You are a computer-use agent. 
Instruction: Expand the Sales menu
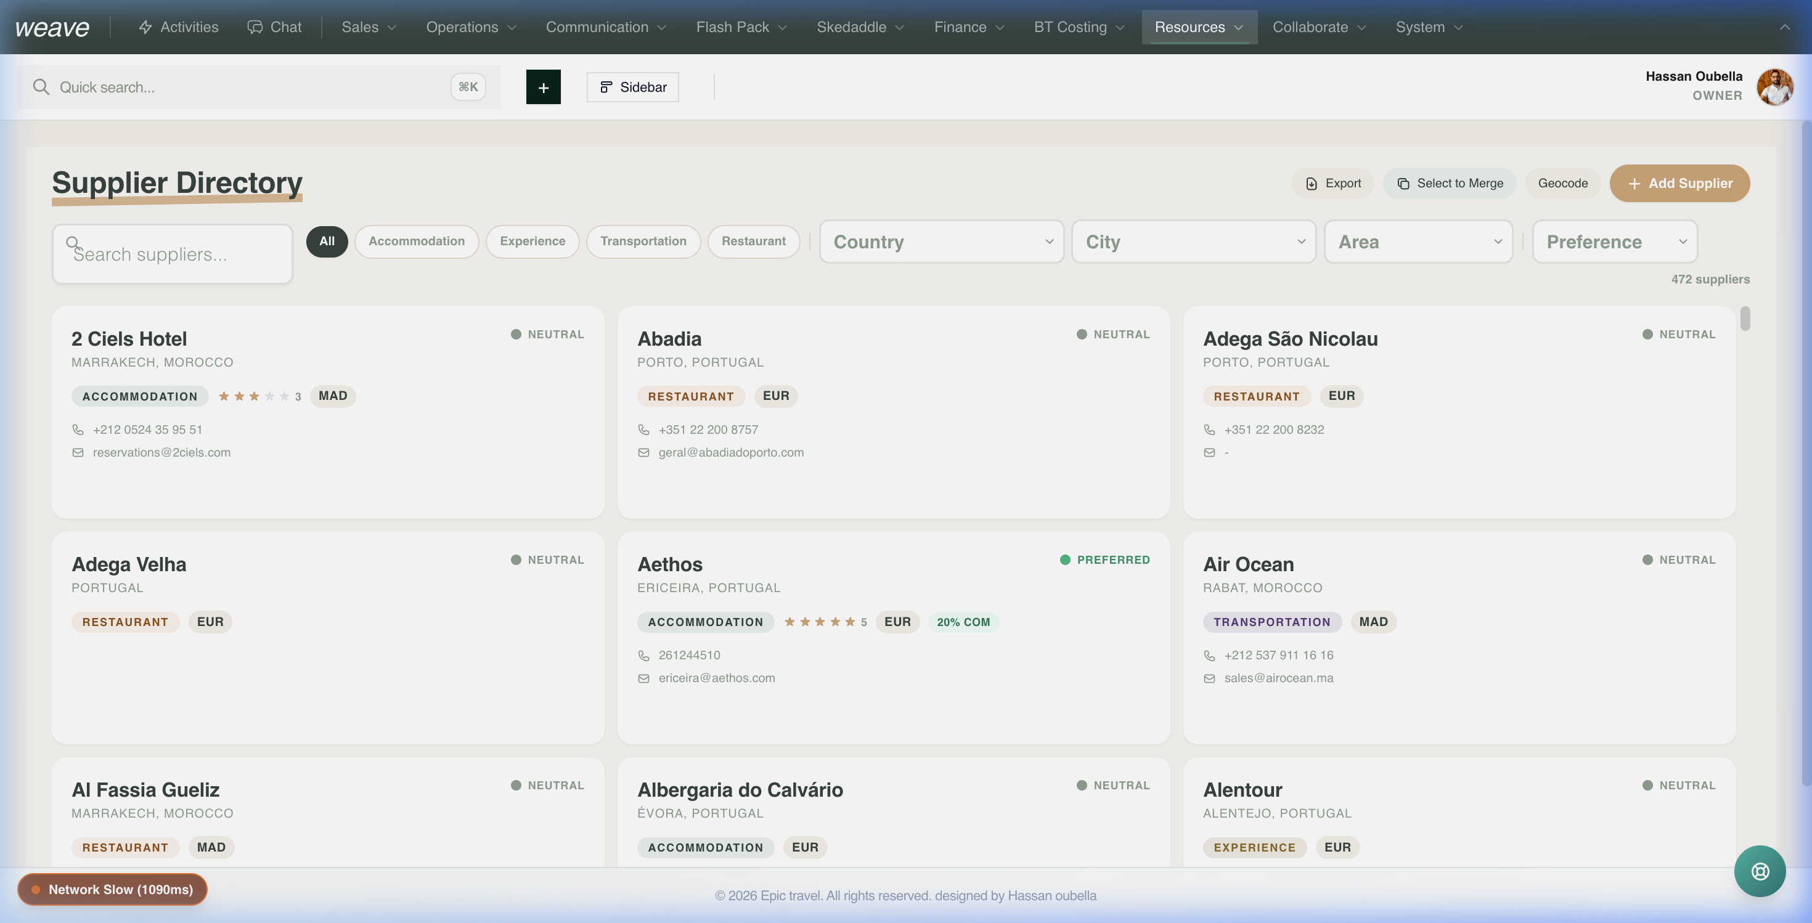tap(369, 27)
